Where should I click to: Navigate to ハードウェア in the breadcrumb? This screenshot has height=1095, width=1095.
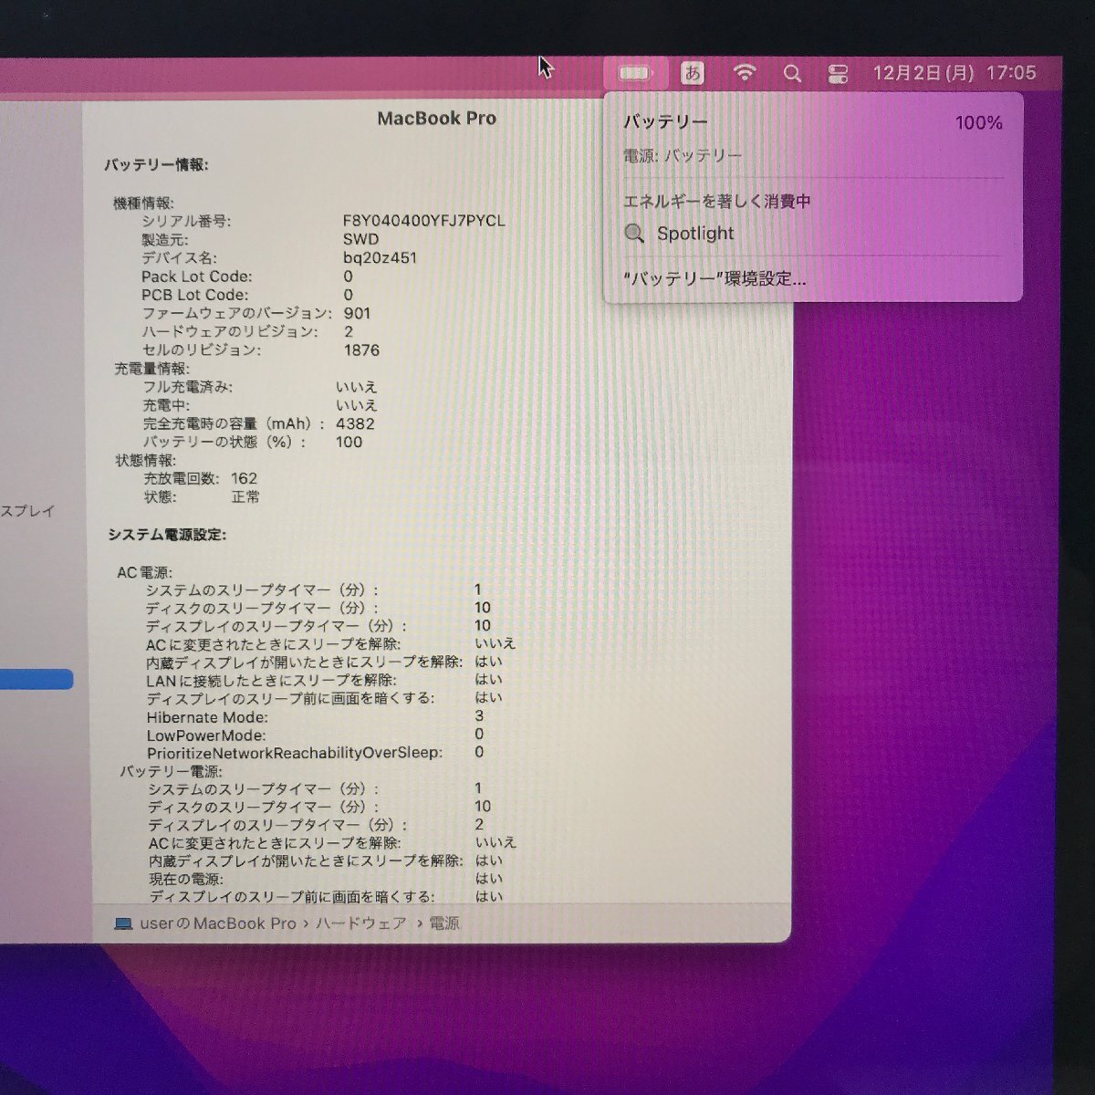(x=360, y=923)
